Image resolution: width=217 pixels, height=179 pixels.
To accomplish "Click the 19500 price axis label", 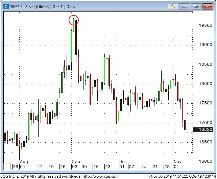I will [206, 25].
